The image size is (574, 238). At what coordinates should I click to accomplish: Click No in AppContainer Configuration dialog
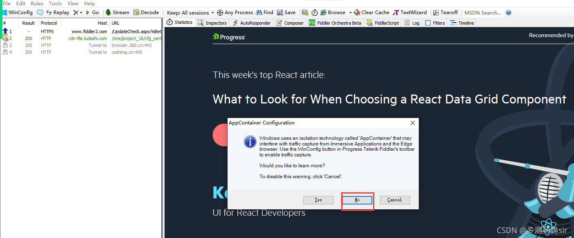(x=357, y=200)
